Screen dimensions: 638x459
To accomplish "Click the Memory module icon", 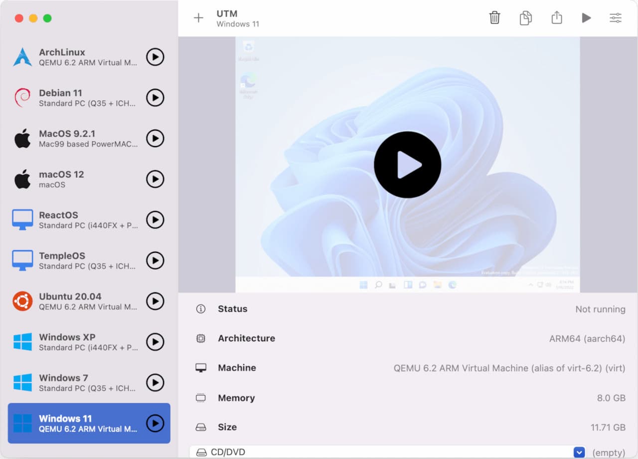I will coord(201,398).
